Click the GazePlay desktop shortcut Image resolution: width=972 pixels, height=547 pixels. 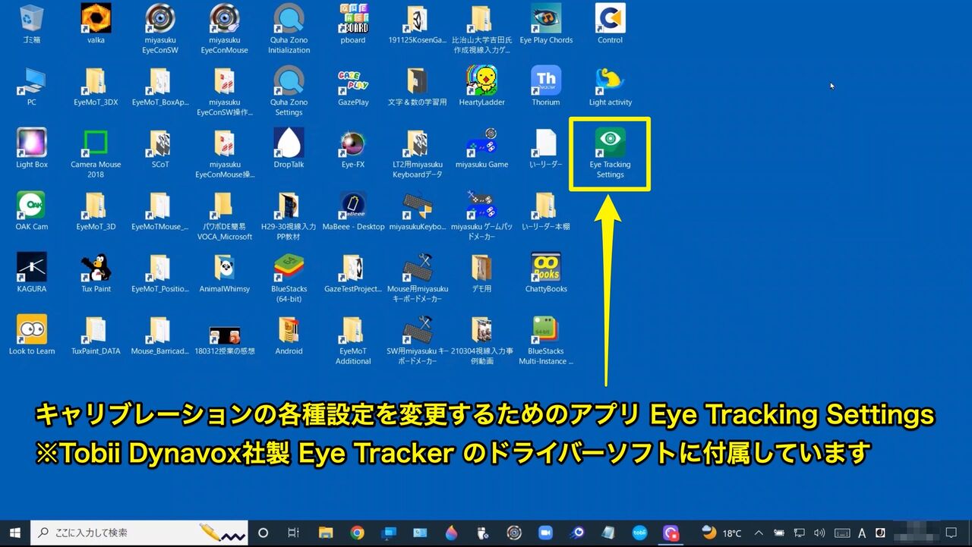[x=353, y=86]
